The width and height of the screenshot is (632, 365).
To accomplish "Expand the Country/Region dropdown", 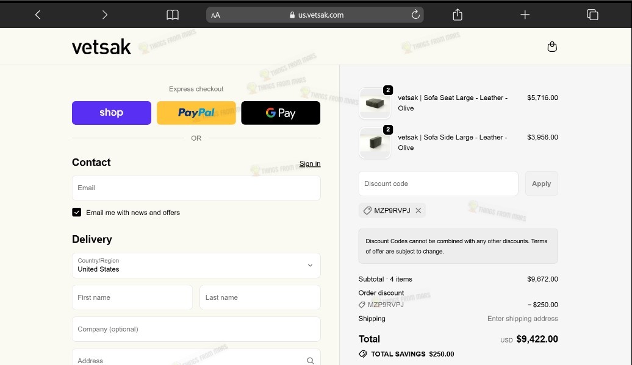I will [x=196, y=266].
